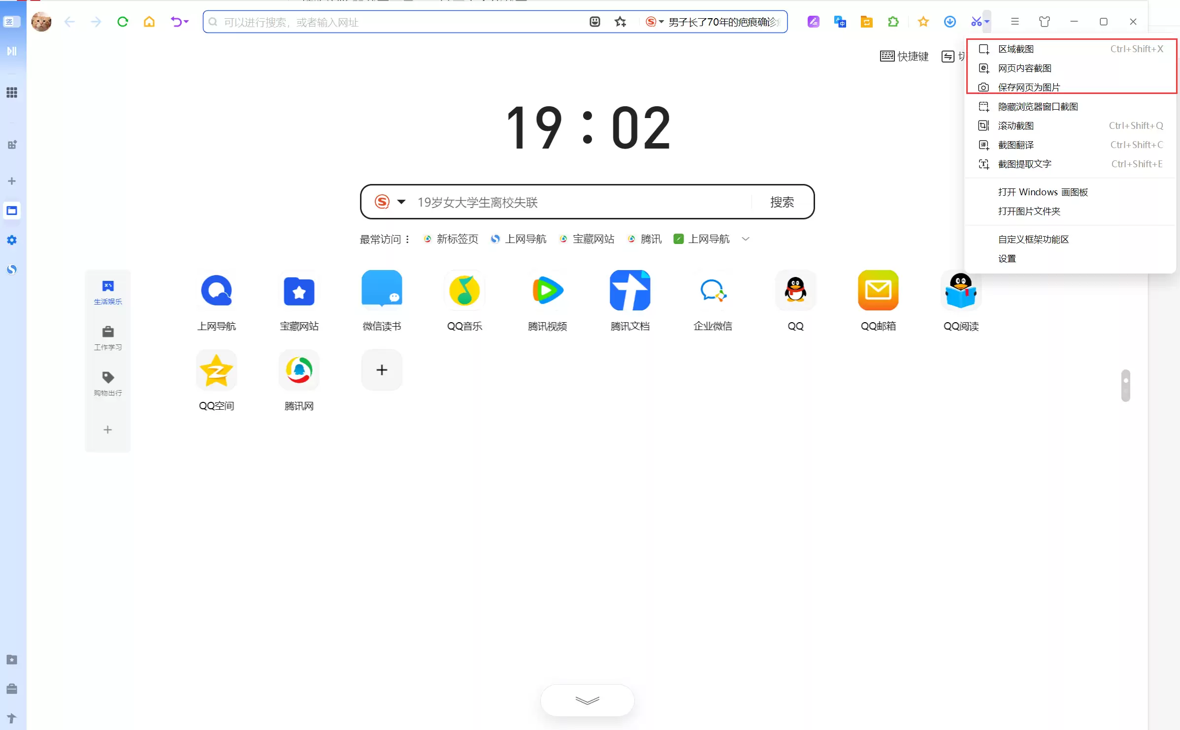Viewport: 1180px width, 730px height.
Task: Choose 打开图片文件夹 menu item
Action: (1071, 212)
